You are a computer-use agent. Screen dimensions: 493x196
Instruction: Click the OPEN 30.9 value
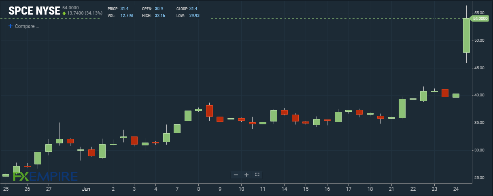pyautogui.click(x=159, y=9)
